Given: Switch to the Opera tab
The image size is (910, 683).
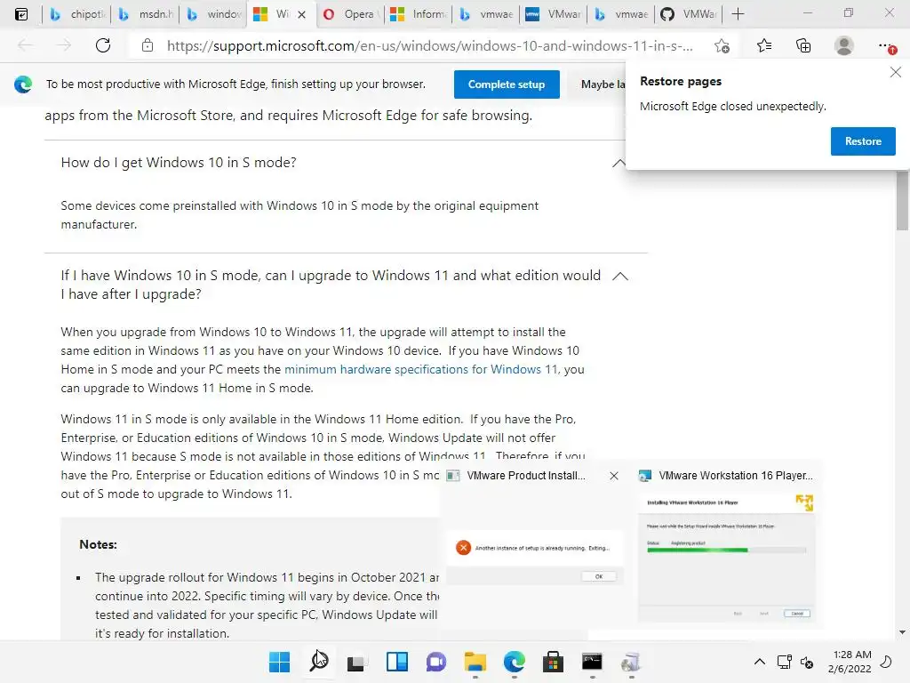Looking at the screenshot, I should coord(349,14).
